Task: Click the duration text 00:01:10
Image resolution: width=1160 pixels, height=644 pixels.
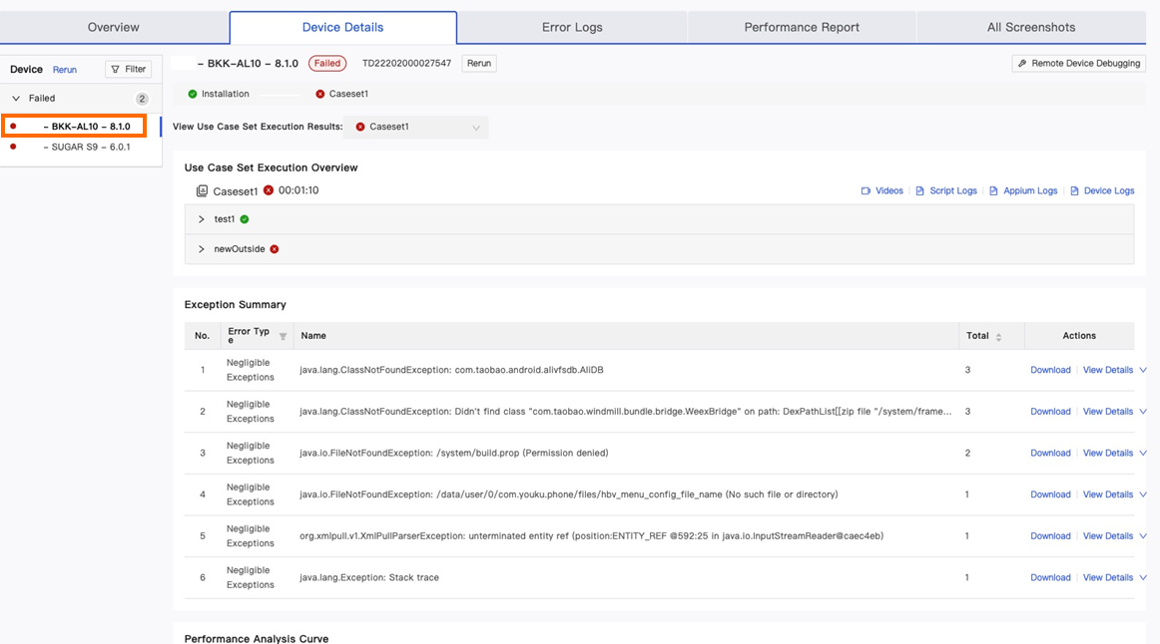Action: [298, 190]
